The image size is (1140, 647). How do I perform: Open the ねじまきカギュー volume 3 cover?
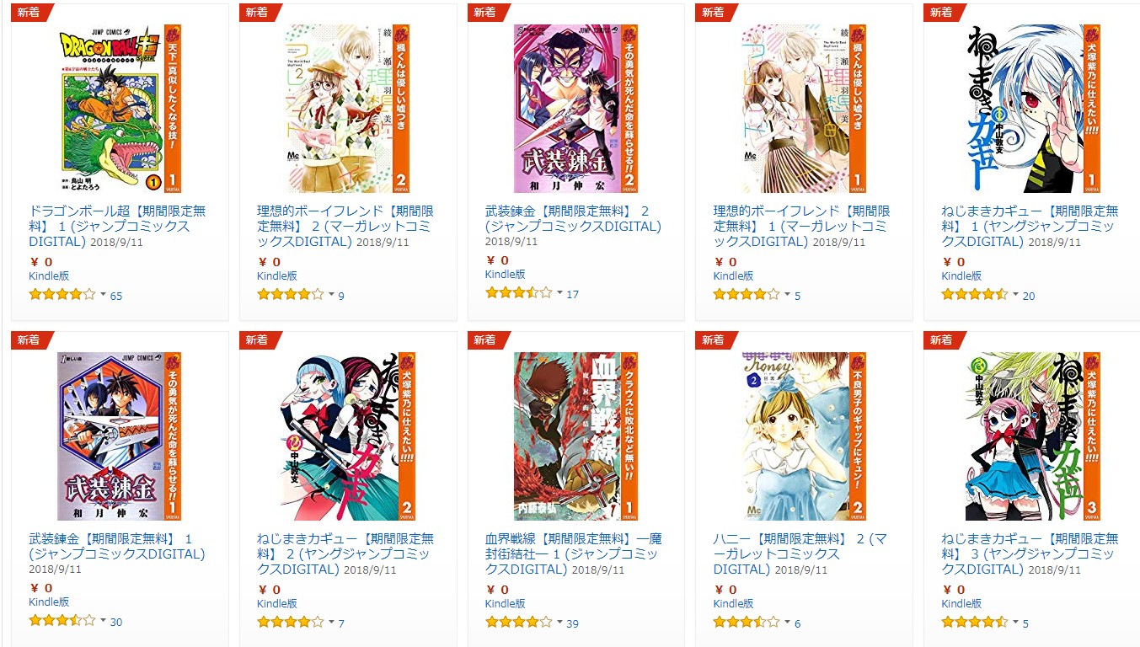1032,436
